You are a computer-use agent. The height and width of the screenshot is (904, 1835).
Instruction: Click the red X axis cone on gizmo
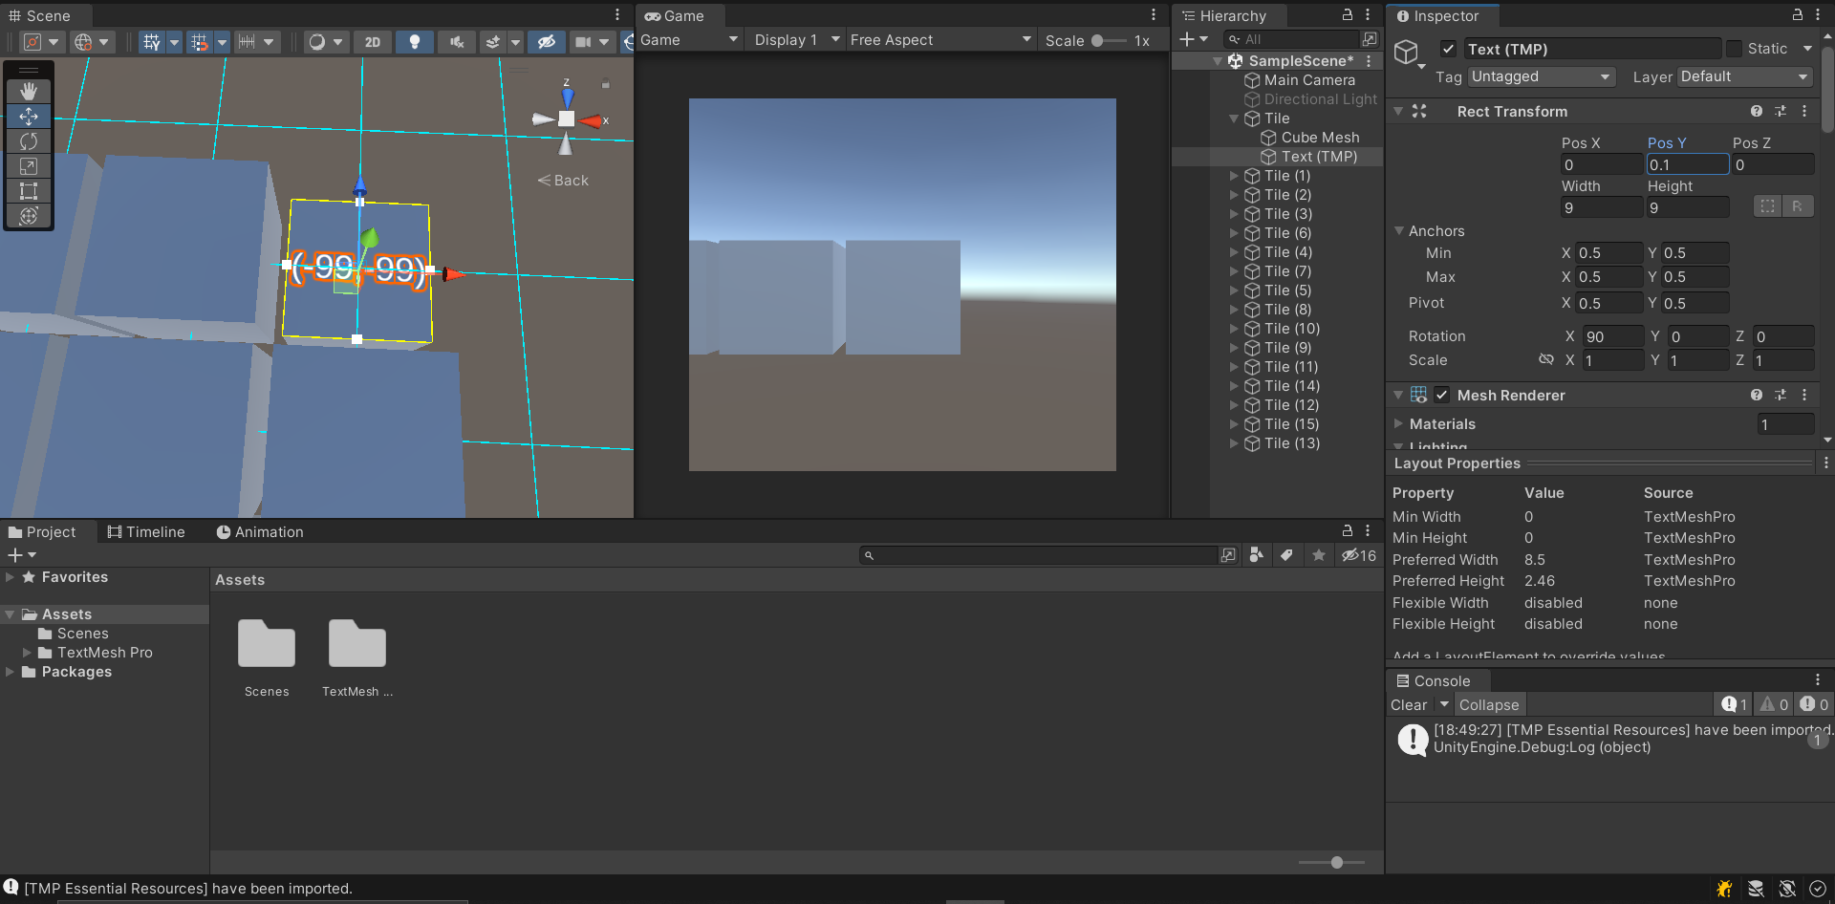tap(593, 120)
